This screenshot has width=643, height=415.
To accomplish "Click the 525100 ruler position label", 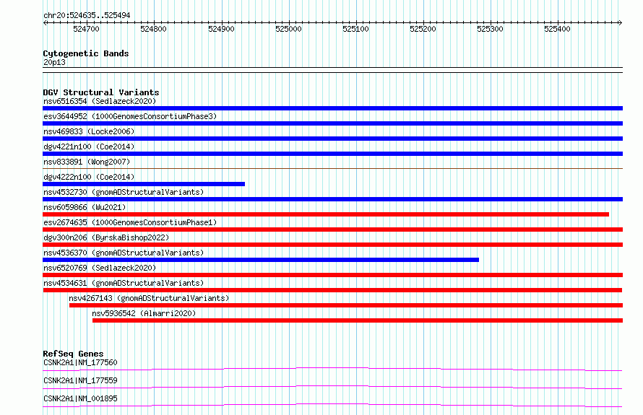I will pyautogui.click(x=355, y=29).
